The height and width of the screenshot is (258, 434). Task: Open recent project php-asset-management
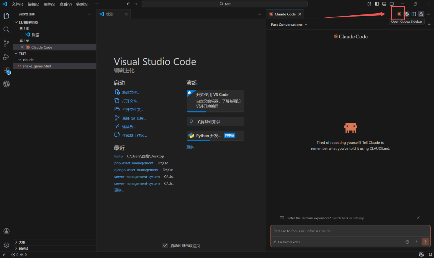tap(134, 163)
